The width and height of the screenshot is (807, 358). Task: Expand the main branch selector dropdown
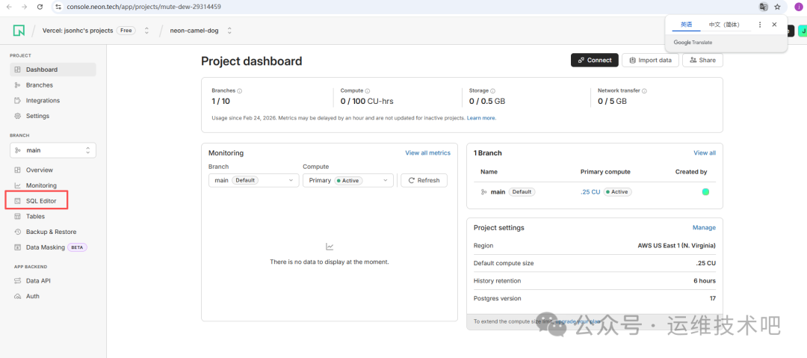tap(53, 150)
